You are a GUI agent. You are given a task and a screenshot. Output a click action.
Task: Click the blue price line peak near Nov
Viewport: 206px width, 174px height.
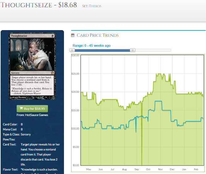pyautogui.click(x=158, y=101)
